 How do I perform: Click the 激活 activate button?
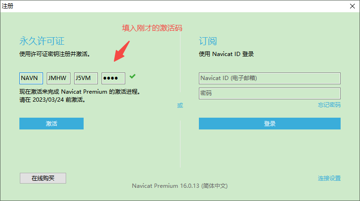51,123
